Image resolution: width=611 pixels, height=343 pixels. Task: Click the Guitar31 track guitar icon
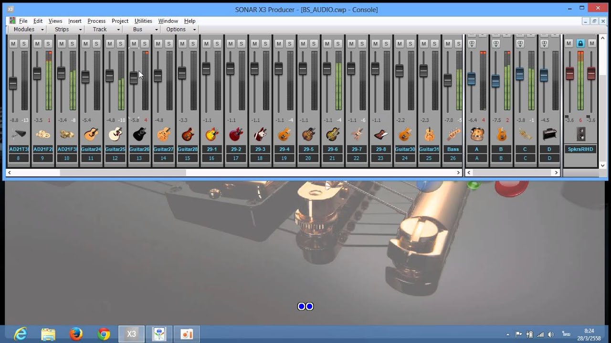tap(429, 134)
